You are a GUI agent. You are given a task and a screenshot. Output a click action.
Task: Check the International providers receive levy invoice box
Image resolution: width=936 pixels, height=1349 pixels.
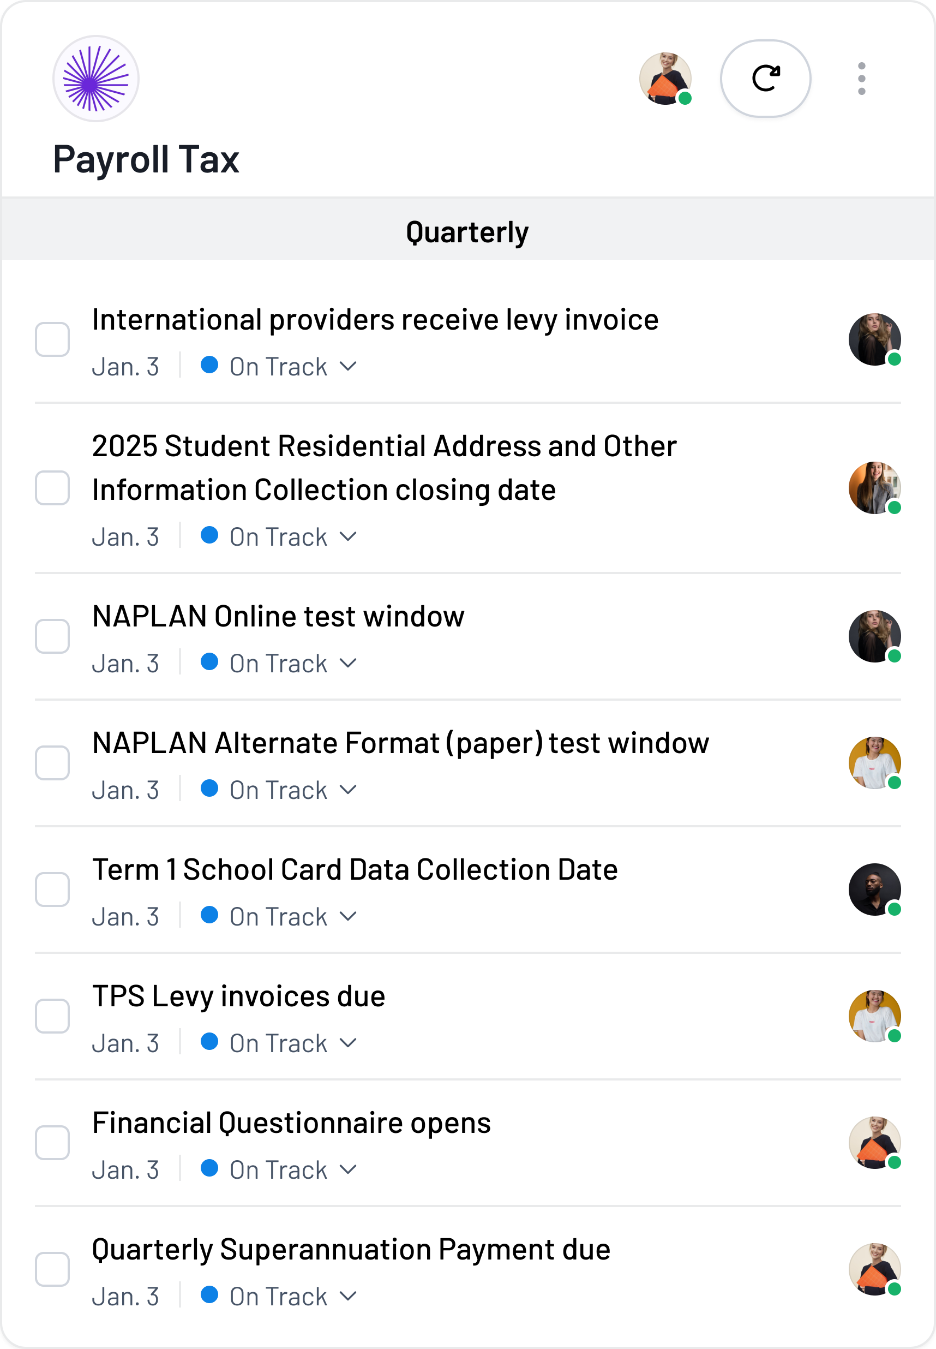52,339
